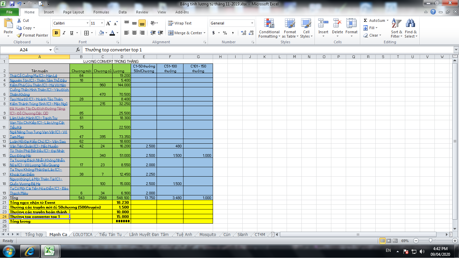Click the Conditional Formatting icon

(x=269, y=24)
